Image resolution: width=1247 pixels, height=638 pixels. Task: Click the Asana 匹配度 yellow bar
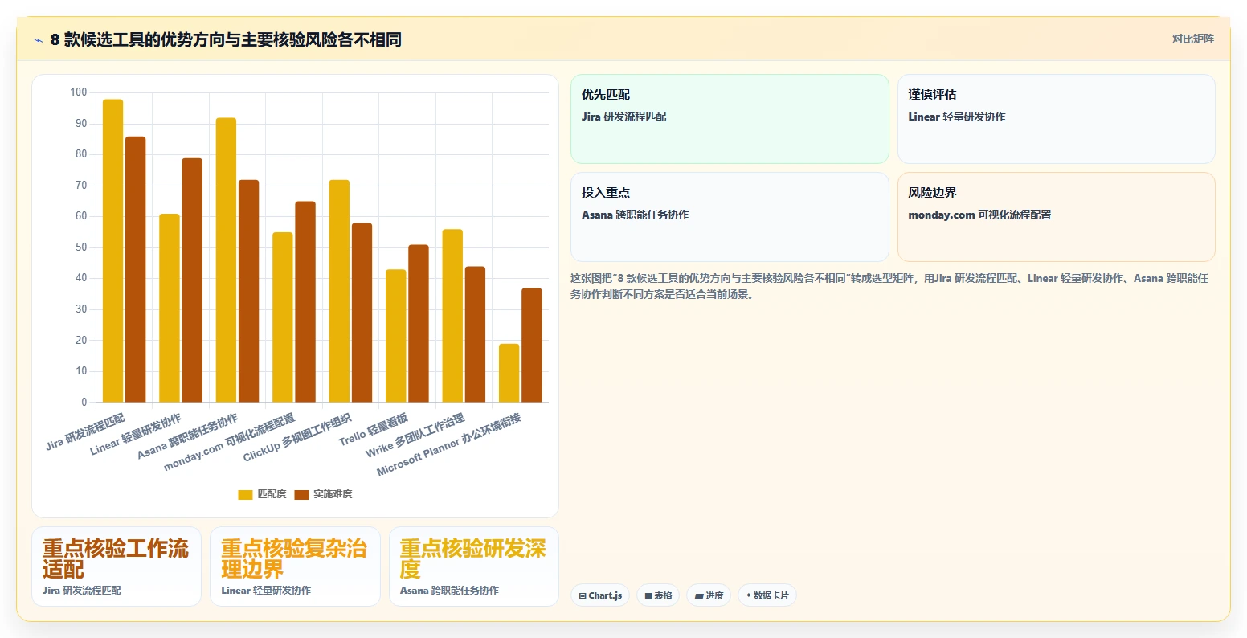click(x=226, y=260)
